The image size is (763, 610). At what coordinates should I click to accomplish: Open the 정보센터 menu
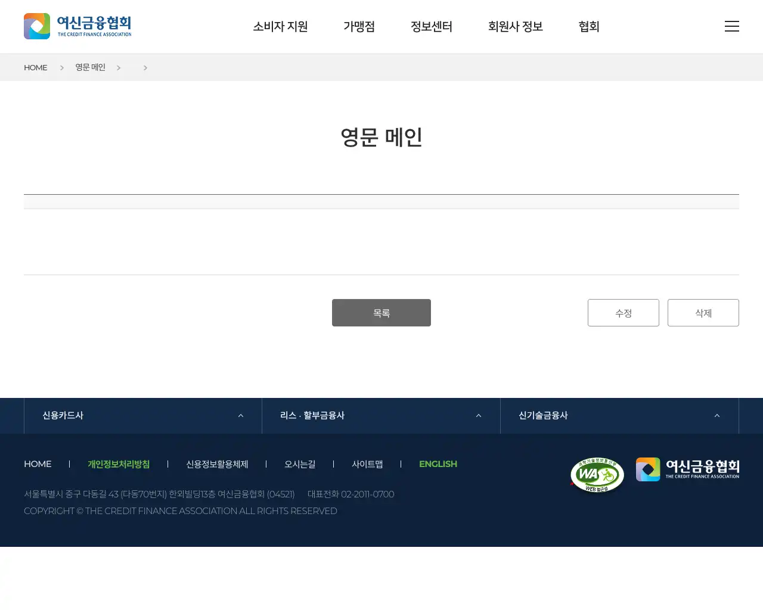click(x=432, y=26)
